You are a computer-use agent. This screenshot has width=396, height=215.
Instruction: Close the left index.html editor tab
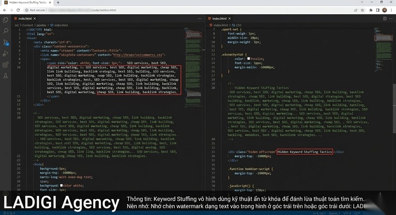click(35, 19)
